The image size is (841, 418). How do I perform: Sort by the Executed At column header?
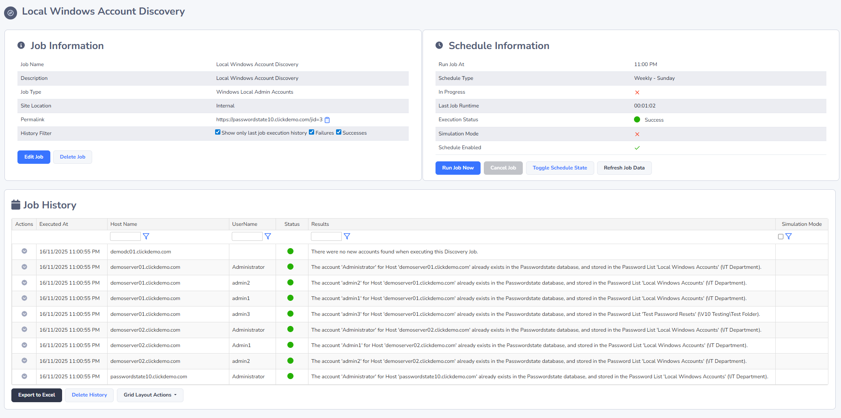tap(54, 224)
